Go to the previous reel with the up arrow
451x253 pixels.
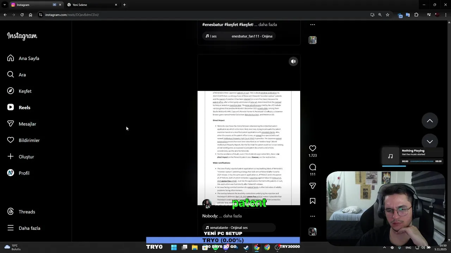(x=430, y=121)
